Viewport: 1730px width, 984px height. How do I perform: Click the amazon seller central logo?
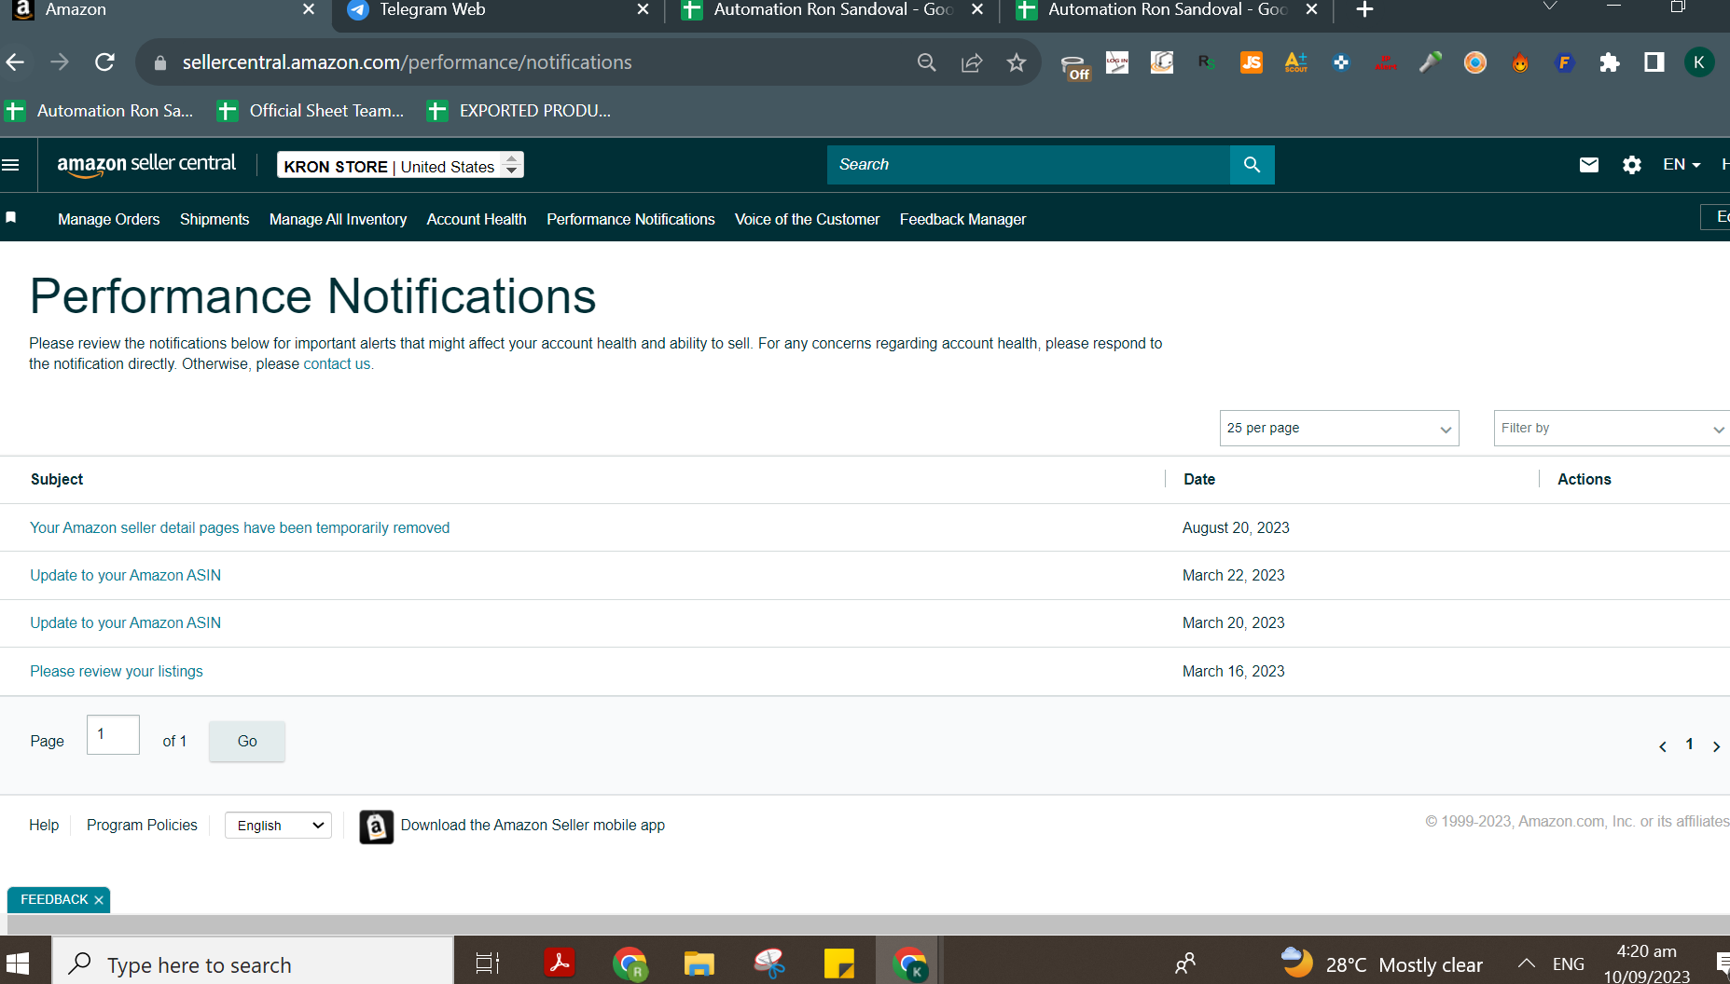pos(146,164)
